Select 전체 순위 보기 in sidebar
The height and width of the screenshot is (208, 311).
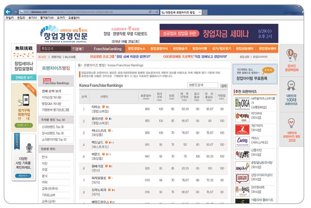52,91
